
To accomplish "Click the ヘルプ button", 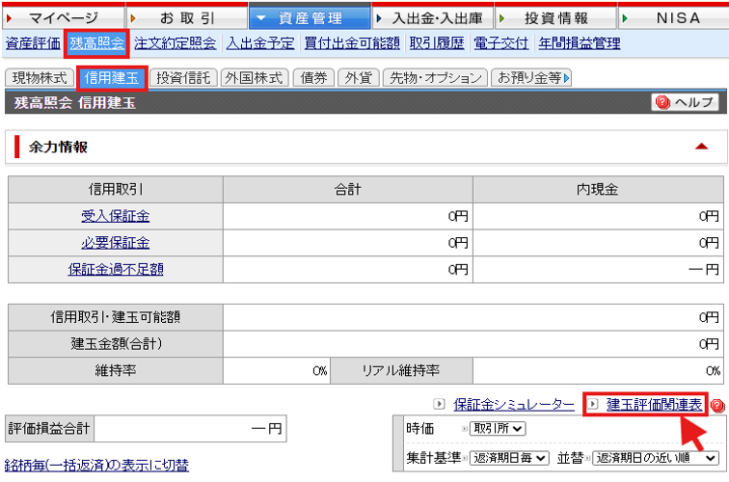I will coord(685,102).
